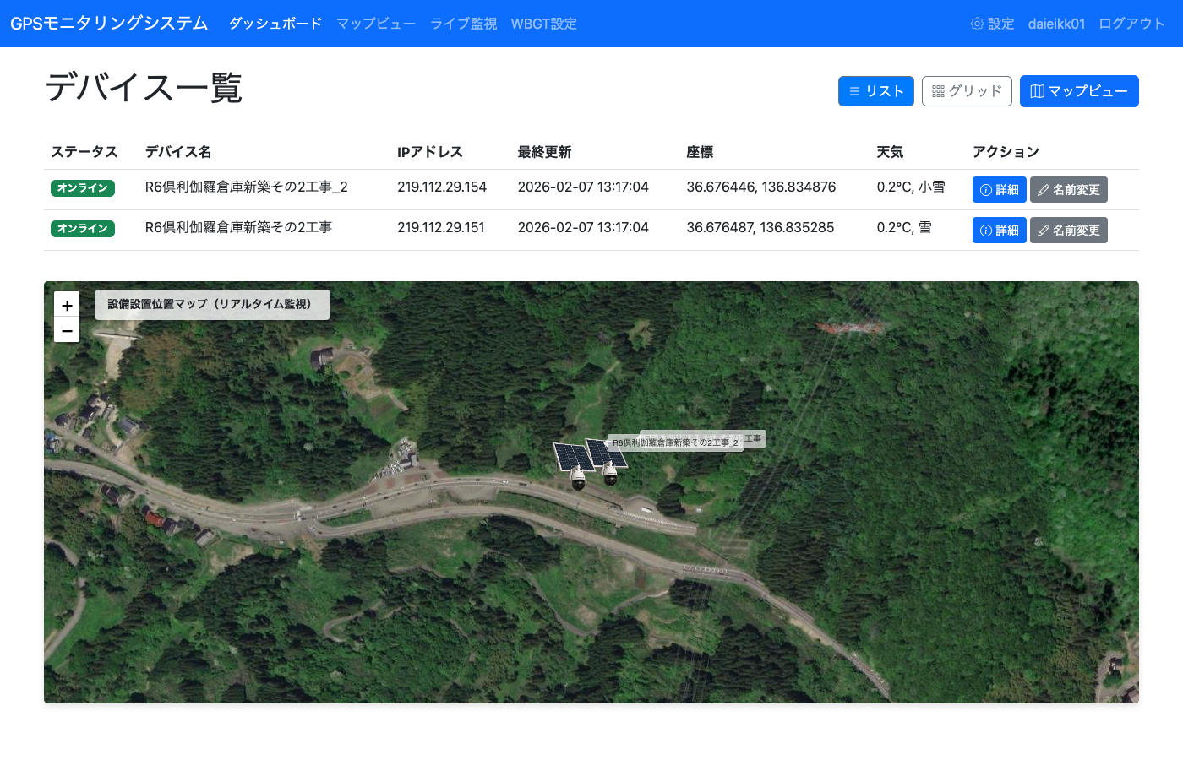Open 詳細 for R6倶利伽羅倉庫新築その2工事_2
The image size is (1183, 760).
point(999,190)
